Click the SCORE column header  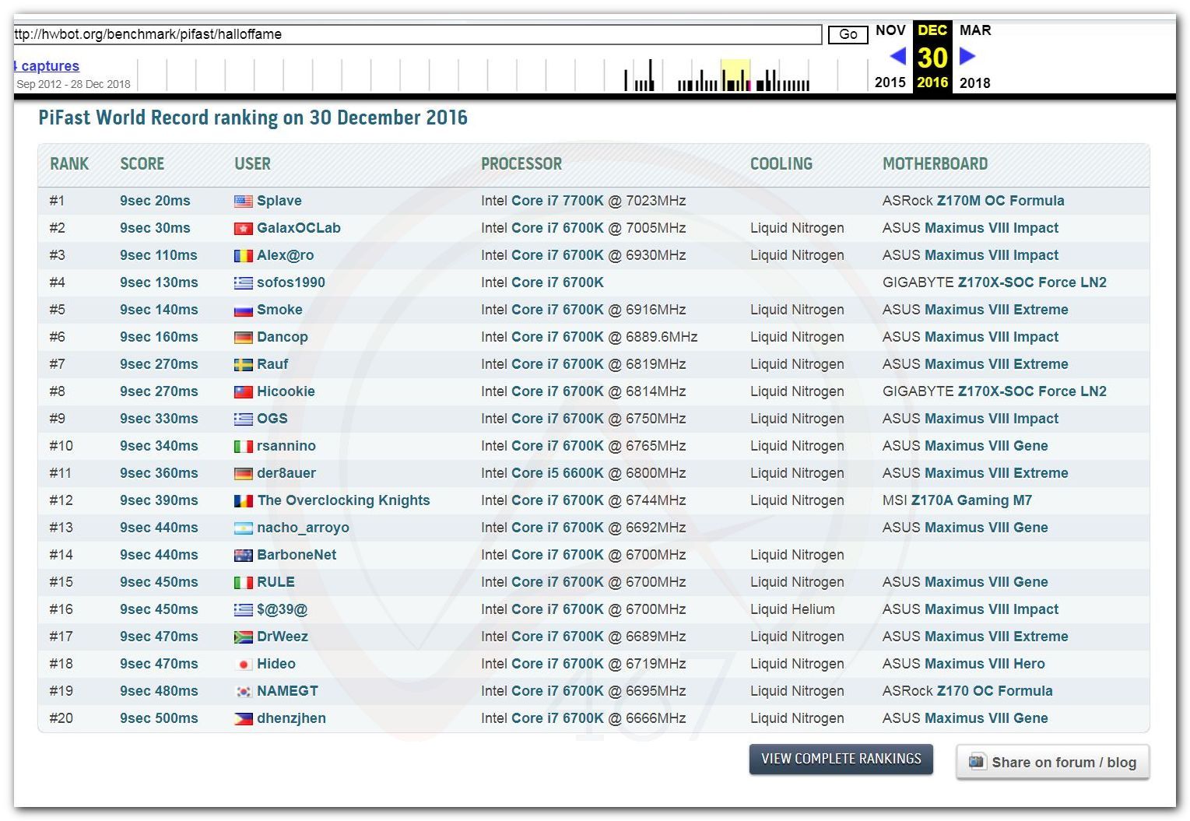(142, 164)
